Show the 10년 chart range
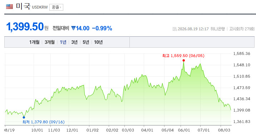The image size is (256, 139). (x=98, y=42)
